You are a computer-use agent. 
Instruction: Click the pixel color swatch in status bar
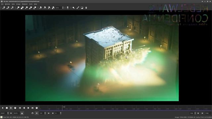(x=1, y=117)
